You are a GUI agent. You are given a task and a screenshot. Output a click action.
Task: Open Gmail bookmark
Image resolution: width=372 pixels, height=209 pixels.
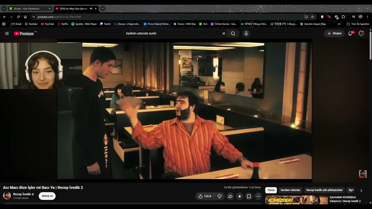tap(16, 24)
